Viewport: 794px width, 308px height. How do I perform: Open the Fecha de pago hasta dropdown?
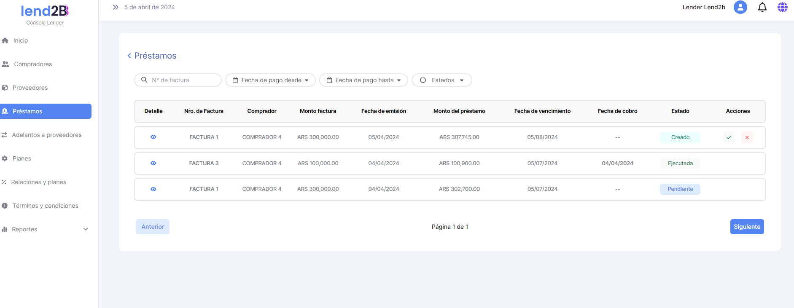coord(363,80)
